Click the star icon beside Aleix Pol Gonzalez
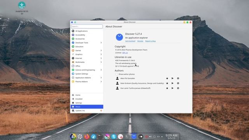 tap(167, 78)
